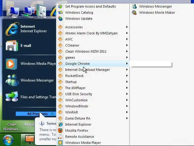
Task: Click the Set Program Access and Defaults icon
Action: coord(60,6)
